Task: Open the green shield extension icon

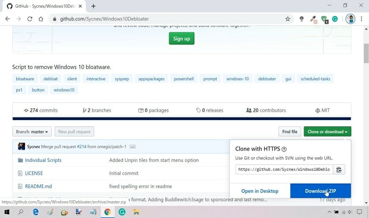Action: (325, 19)
